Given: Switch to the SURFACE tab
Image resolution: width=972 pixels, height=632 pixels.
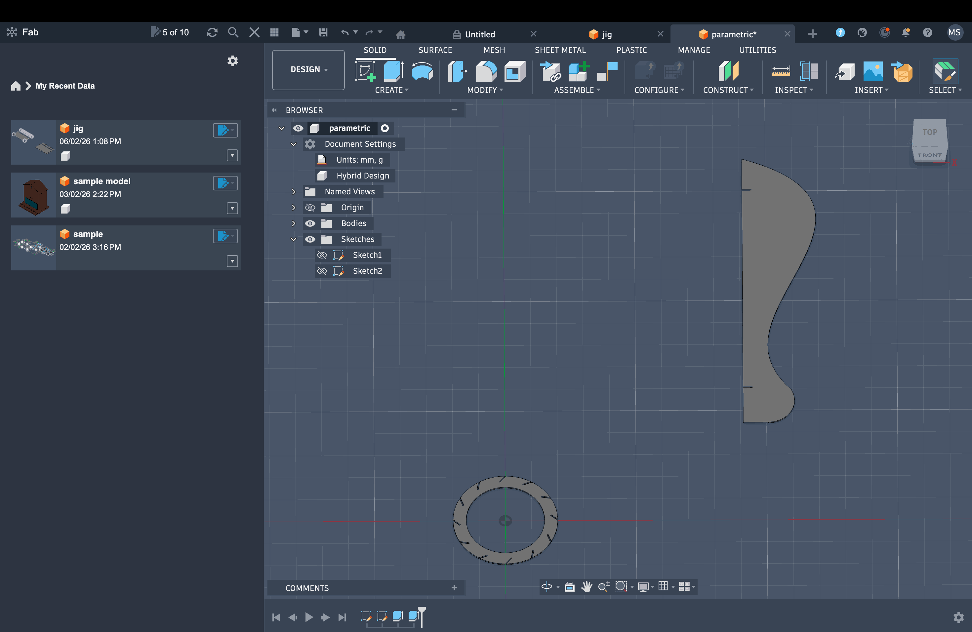Looking at the screenshot, I should [435, 50].
